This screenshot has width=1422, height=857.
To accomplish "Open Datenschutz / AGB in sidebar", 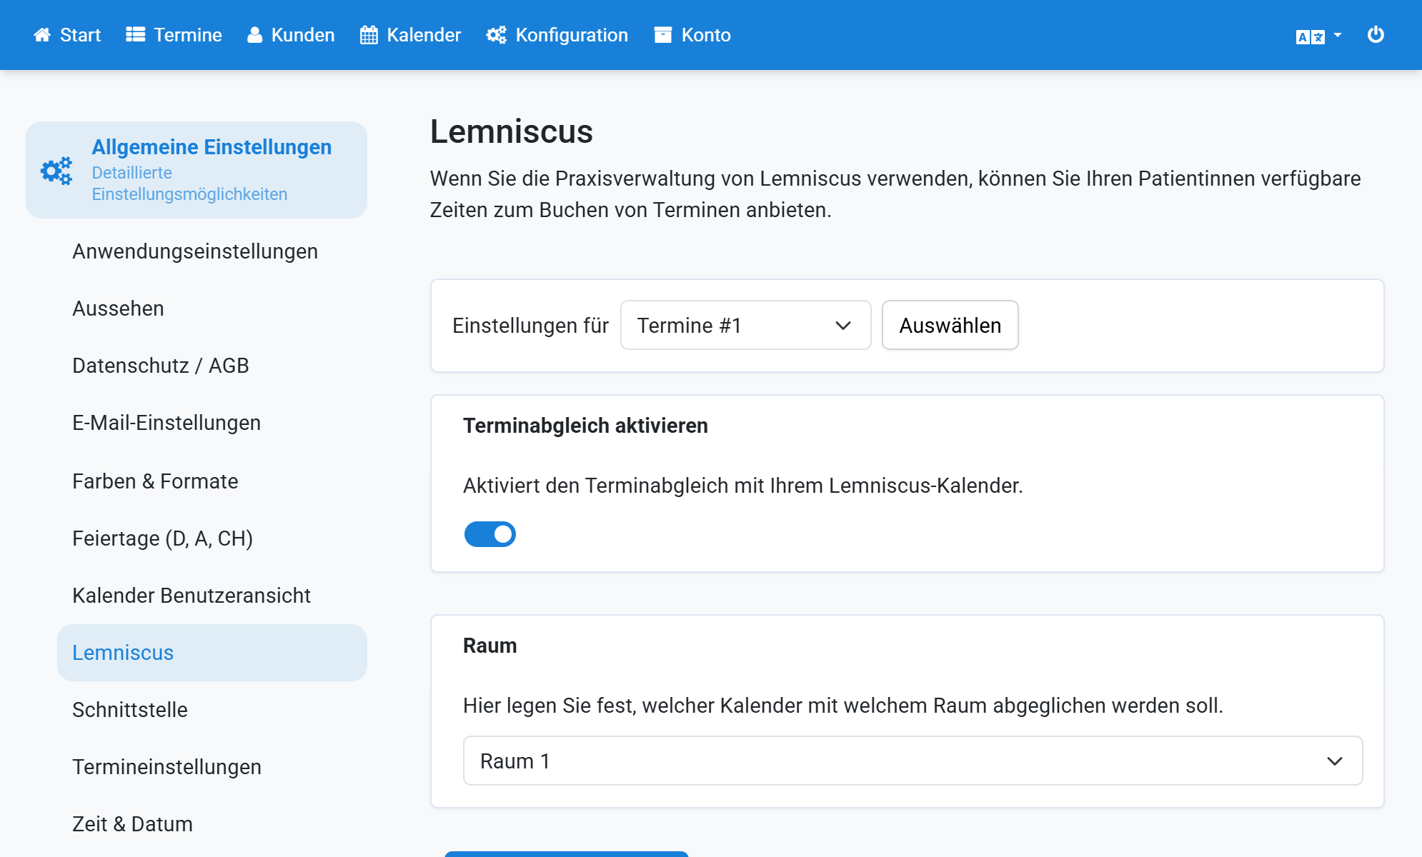I will pos(161,366).
